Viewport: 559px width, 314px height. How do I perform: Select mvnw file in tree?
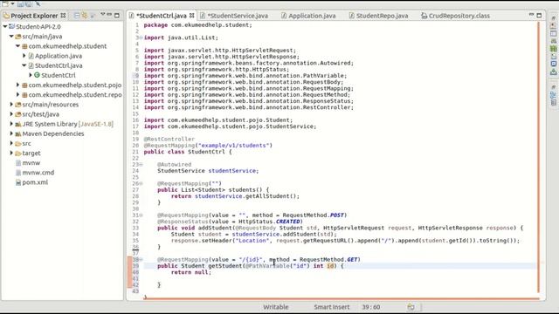coord(31,163)
